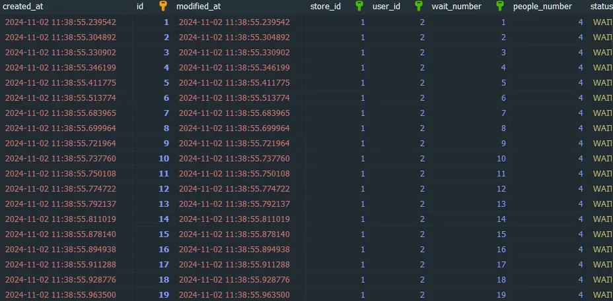Viewport: 613px width, 301px height.
Task: Select status cell in row id 10
Action: coord(602,159)
